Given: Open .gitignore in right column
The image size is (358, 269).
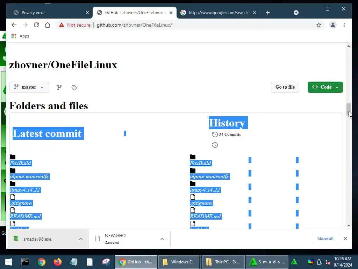Looking at the screenshot, I should 201,203.
